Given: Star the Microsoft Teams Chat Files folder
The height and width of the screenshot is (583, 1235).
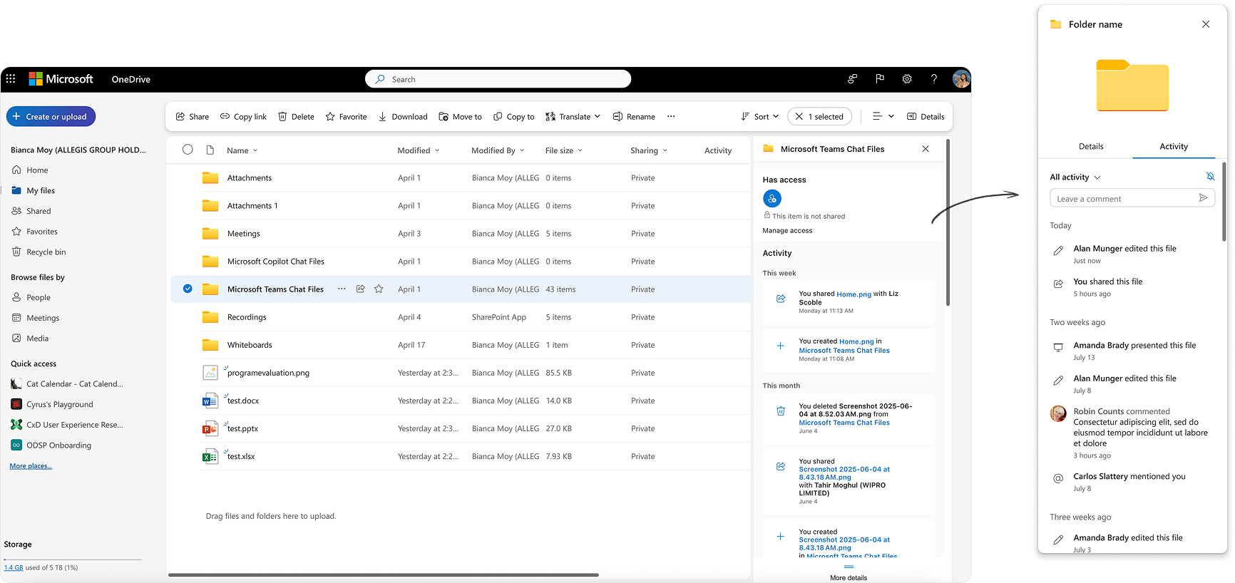Looking at the screenshot, I should coord(379,289).
